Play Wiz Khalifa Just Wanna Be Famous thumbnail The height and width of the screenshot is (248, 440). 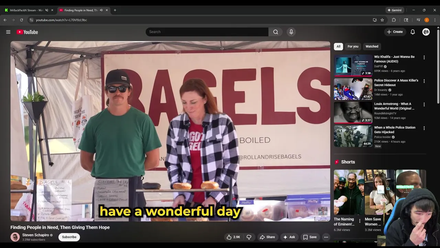[353, 65]
